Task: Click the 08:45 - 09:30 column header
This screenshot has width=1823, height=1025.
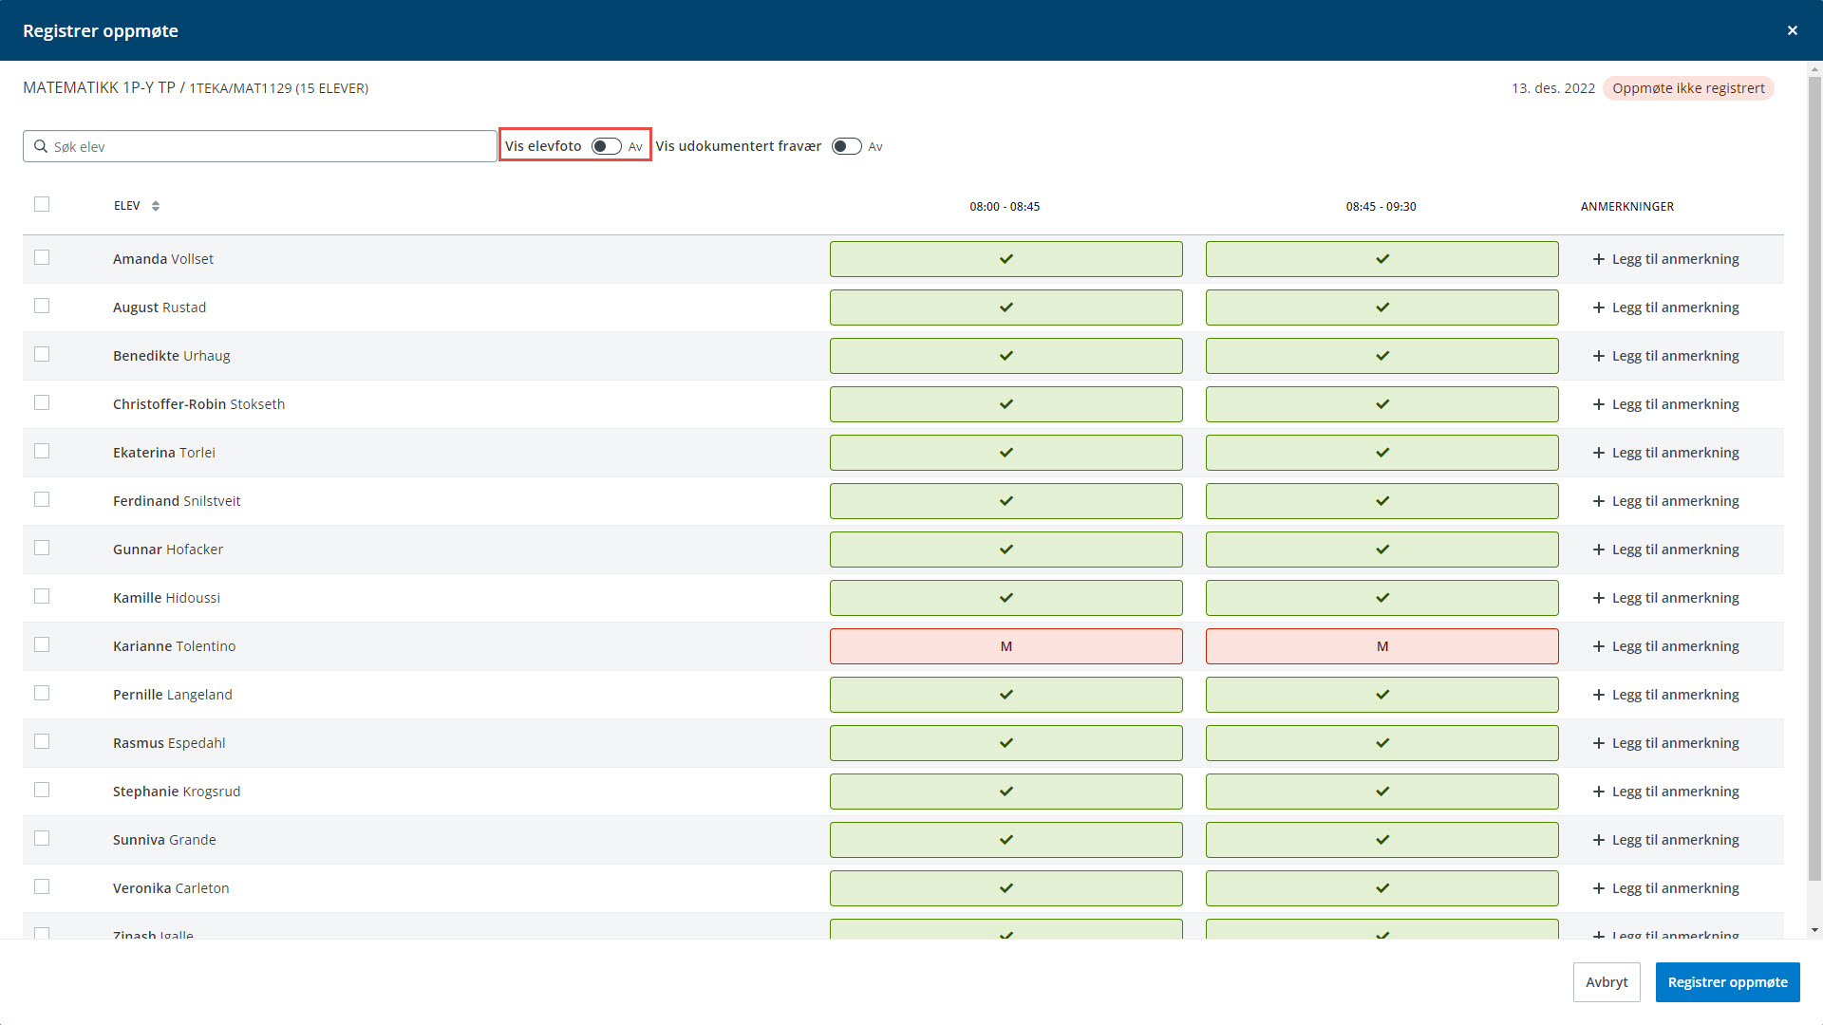Action: pos(1381,206)
